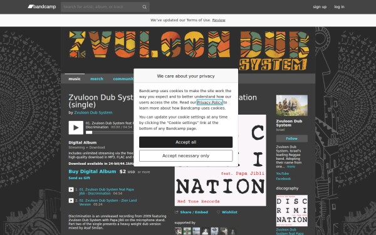This screenshot has height=235, width=376.
Task: Play track 1 using its small play icon
Action: click(x=71, y=189)
